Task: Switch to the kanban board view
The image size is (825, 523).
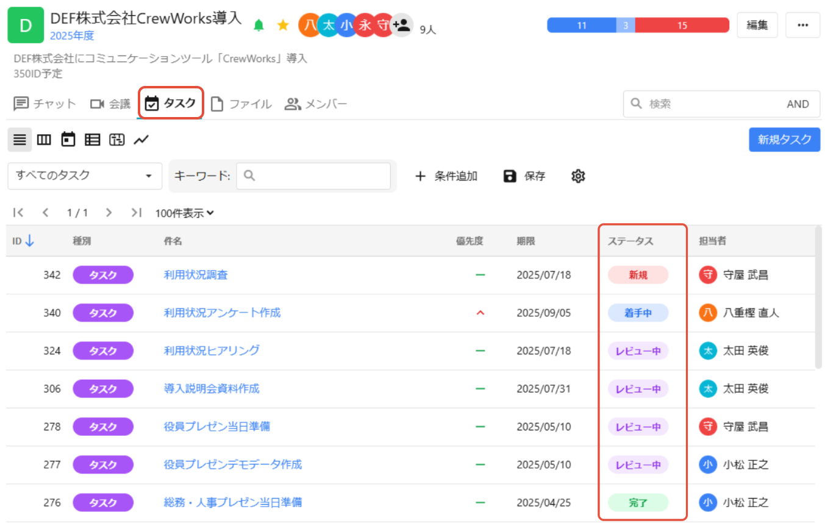Action: (x=44, y=140)
